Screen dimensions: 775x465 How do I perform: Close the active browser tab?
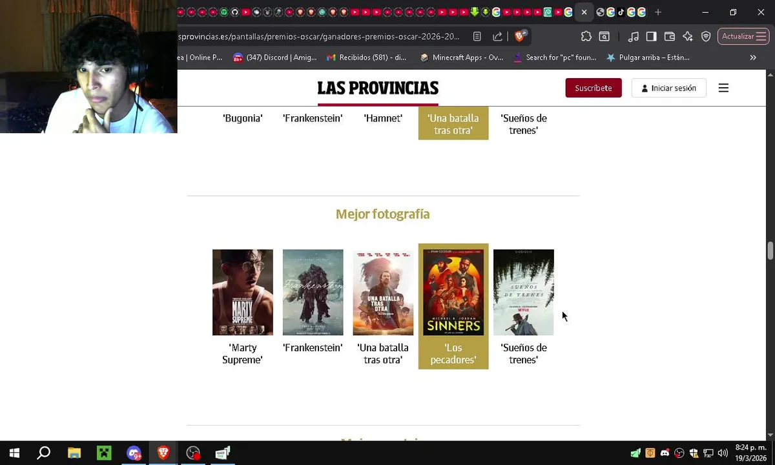click(584, 12)
